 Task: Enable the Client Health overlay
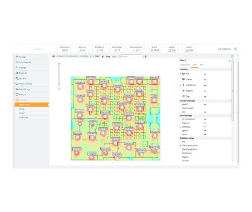tap(187, 108)
